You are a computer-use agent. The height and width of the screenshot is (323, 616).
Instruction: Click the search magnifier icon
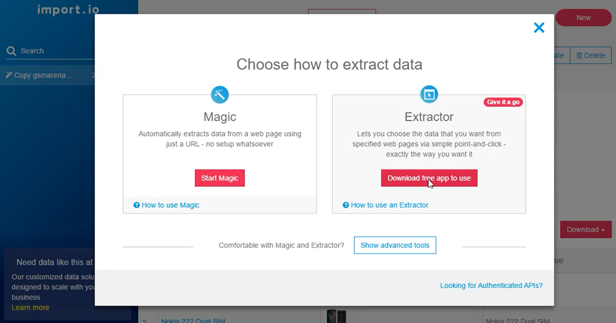pyautogui.click(x=11, y=51)
